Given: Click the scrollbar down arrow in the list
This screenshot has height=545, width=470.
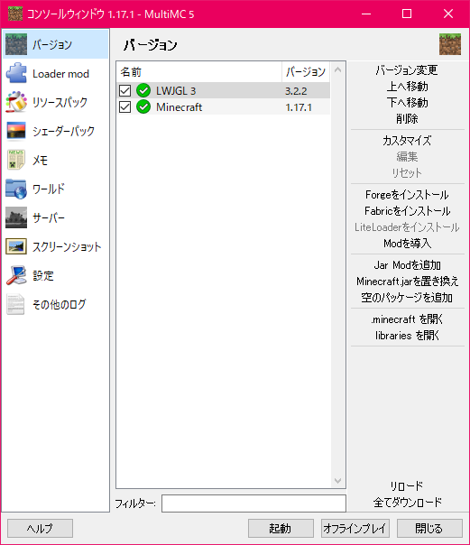Looking at the screenshot, I should point(337,481).
